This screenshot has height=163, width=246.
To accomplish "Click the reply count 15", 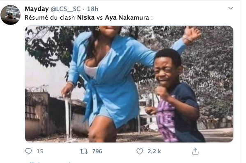I will (40, 151).
